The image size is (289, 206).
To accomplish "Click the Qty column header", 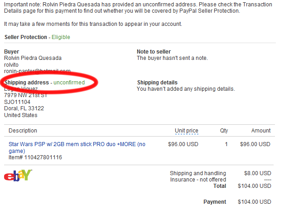I will [x=224, y=131].
